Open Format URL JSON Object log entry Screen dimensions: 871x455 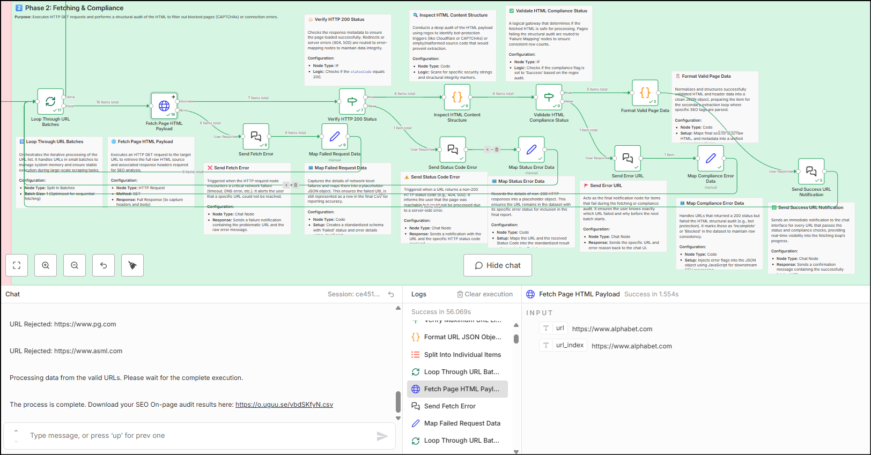click(457, 337)
